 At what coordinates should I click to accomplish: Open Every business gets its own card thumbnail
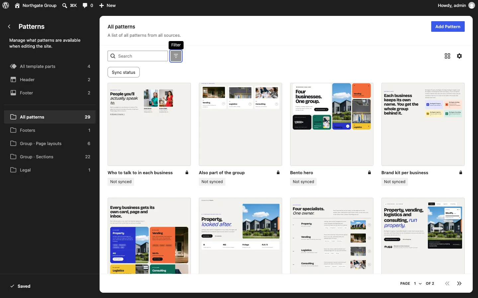coord(149,236)
